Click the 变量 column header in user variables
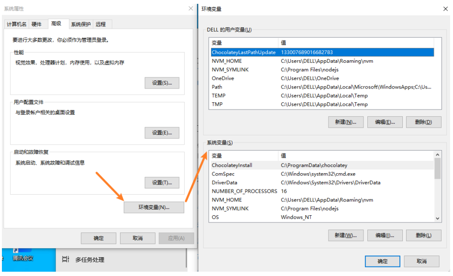The image size is (453, 276). coord(243,43)
